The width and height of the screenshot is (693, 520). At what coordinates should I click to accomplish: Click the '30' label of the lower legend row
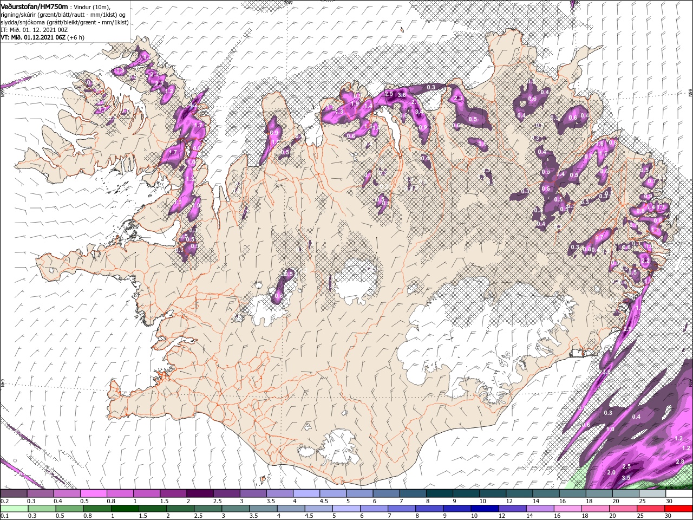tap(669, 516)
